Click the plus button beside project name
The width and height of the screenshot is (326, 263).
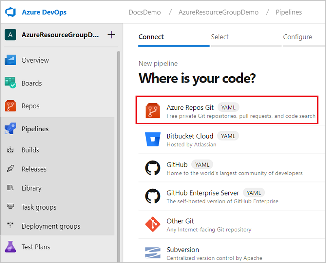pyautogui.click(x=111, y=35)
